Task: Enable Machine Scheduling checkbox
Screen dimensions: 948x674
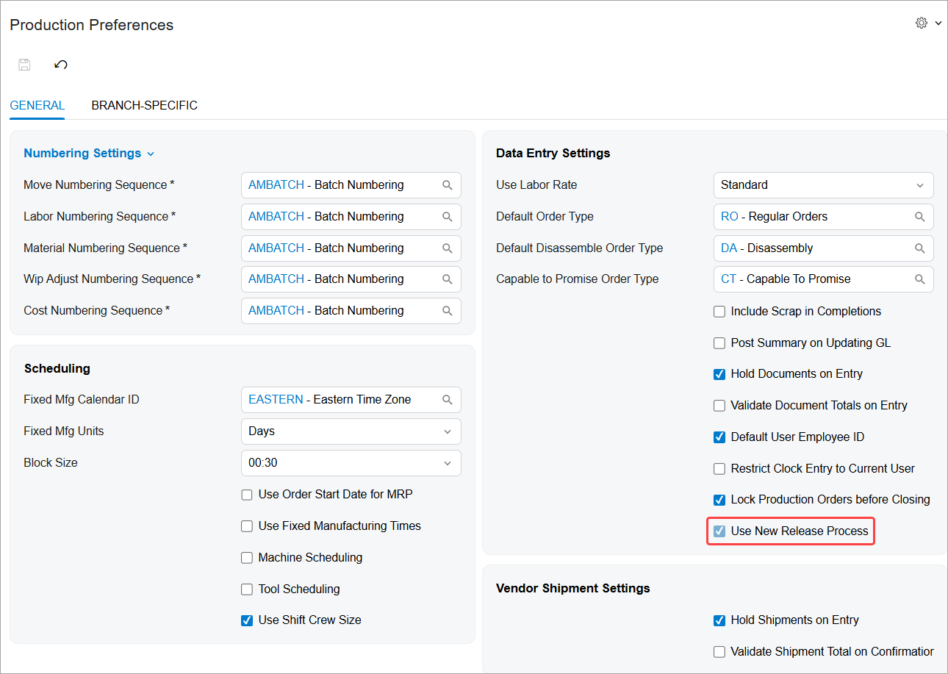Action: 247,558
